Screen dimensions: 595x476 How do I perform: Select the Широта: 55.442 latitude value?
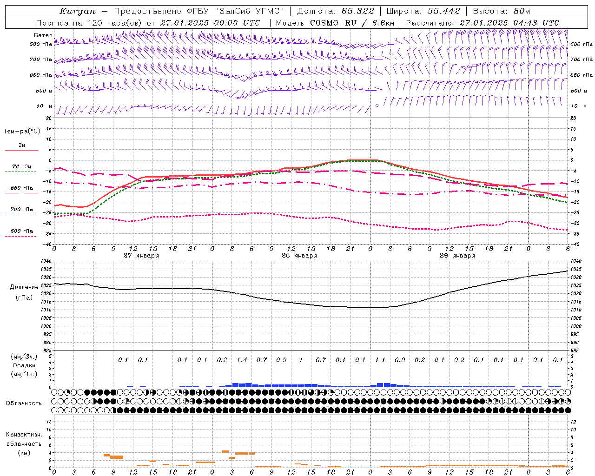[423, 11]
